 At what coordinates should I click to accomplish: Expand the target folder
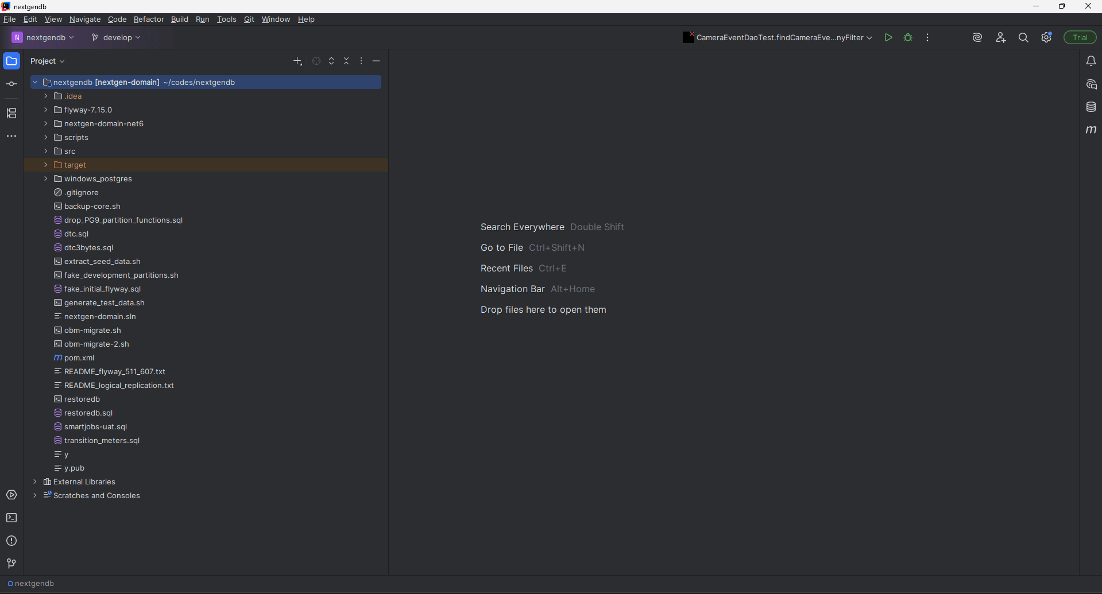tap(46, 165)
